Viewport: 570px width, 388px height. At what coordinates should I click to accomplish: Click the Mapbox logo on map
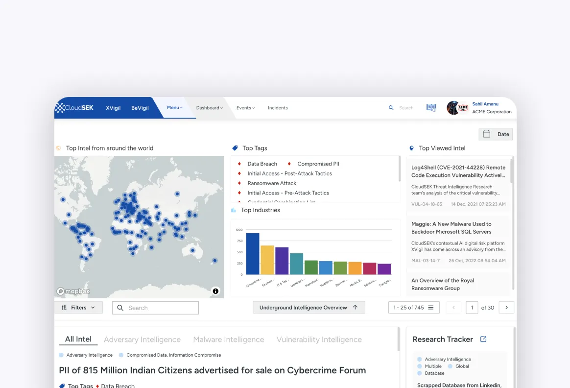[x=73, y=291]
